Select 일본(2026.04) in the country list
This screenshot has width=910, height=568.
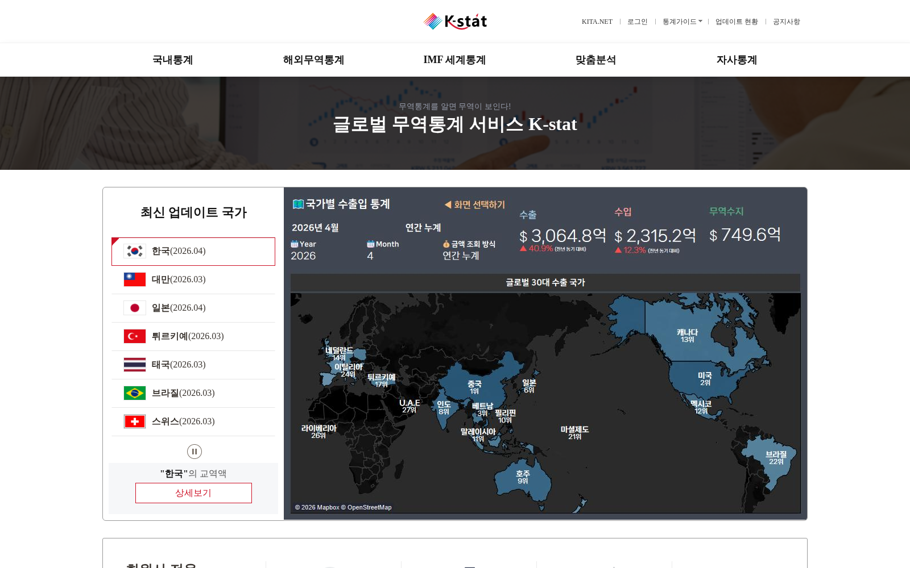click(x=193, y=308)
